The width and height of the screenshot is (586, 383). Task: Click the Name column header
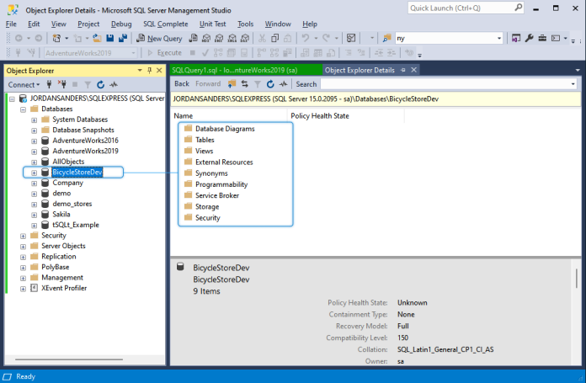229,116
